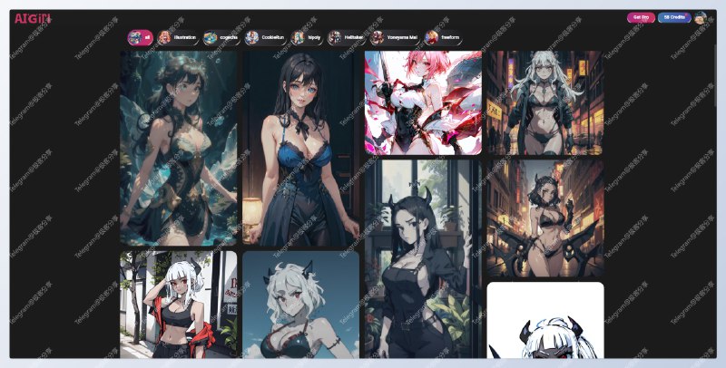Select the "all" category filter chip
Image resolution: width=726 pixels, height=368 pixels.
(140, 37)
